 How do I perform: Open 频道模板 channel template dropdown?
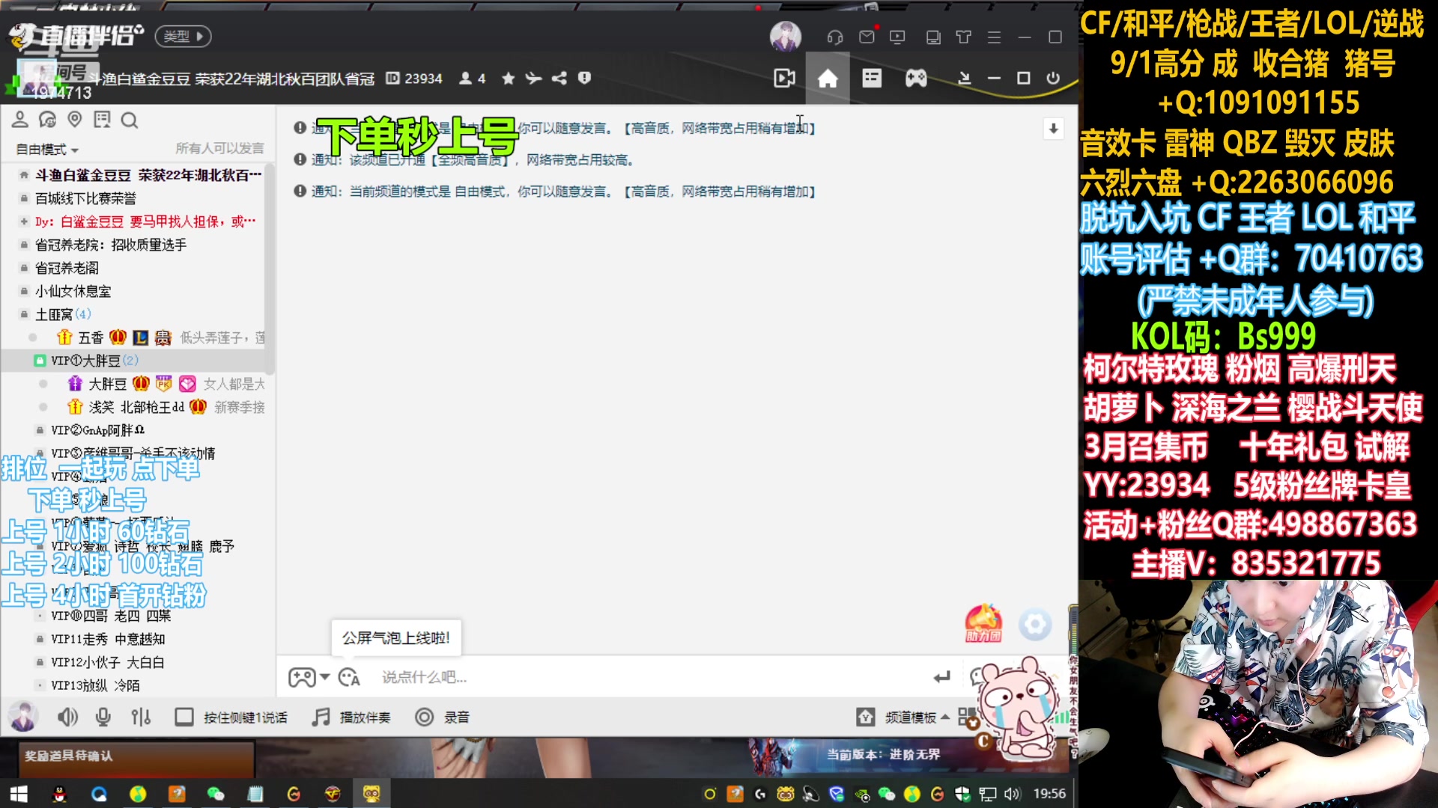pyautogui.click(x=903, y=717)
